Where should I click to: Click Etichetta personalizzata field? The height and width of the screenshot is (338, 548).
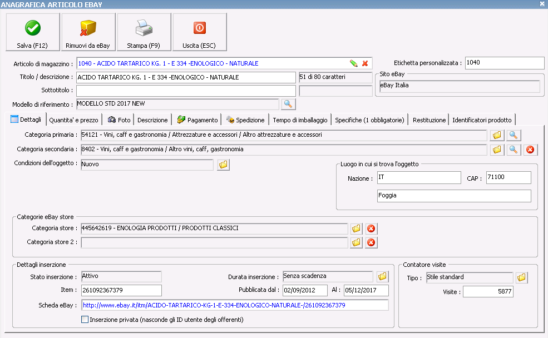(x=504, y=63)
